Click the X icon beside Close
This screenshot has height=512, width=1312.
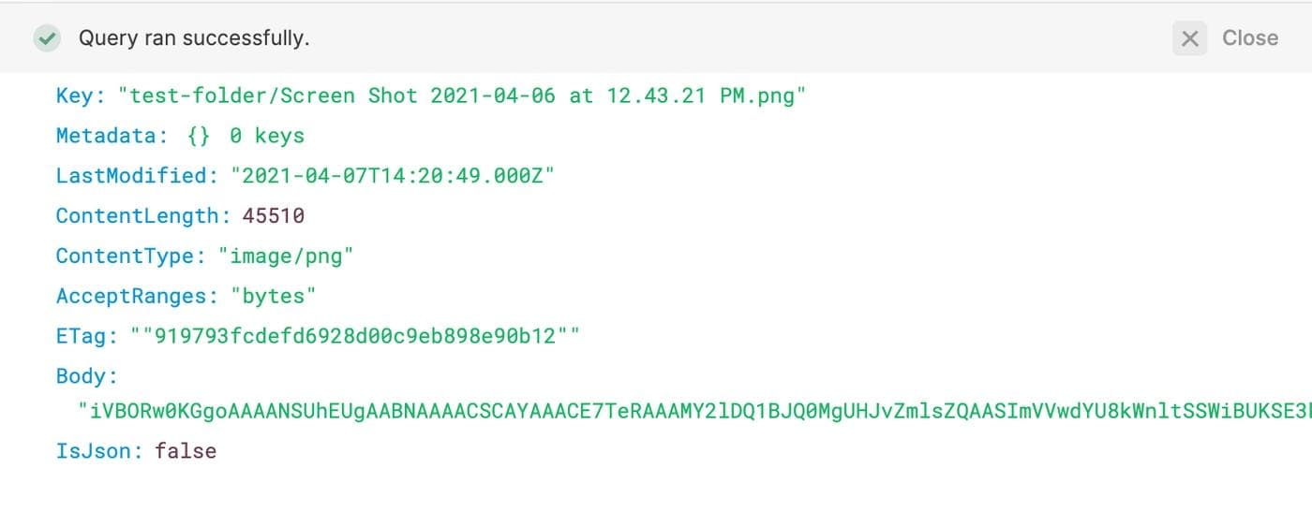pyautogui.click(x=1189, y=38)
